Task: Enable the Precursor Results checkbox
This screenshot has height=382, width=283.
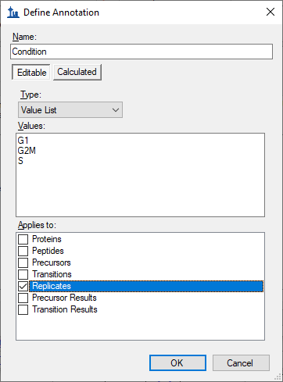Action: 23,298
